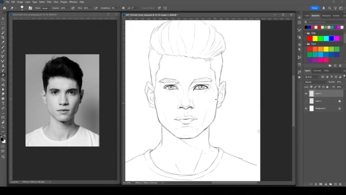Toggle visibility of Layer 1
The width and height of the screenshot is (346, 195).
(x=306, y=101)
